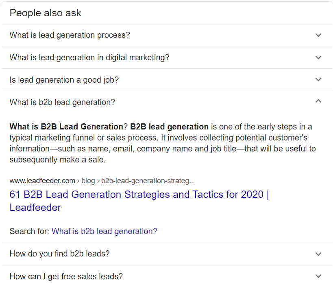Expand "What is lead generation in digital marketing?"
Screen dimensions: 333x287
pos(89,57)
